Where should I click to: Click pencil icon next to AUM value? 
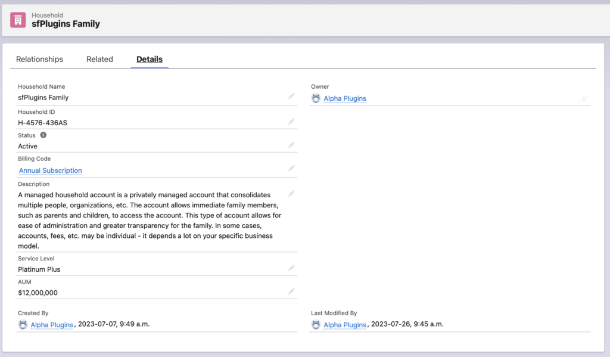click(x=291, y=291)
